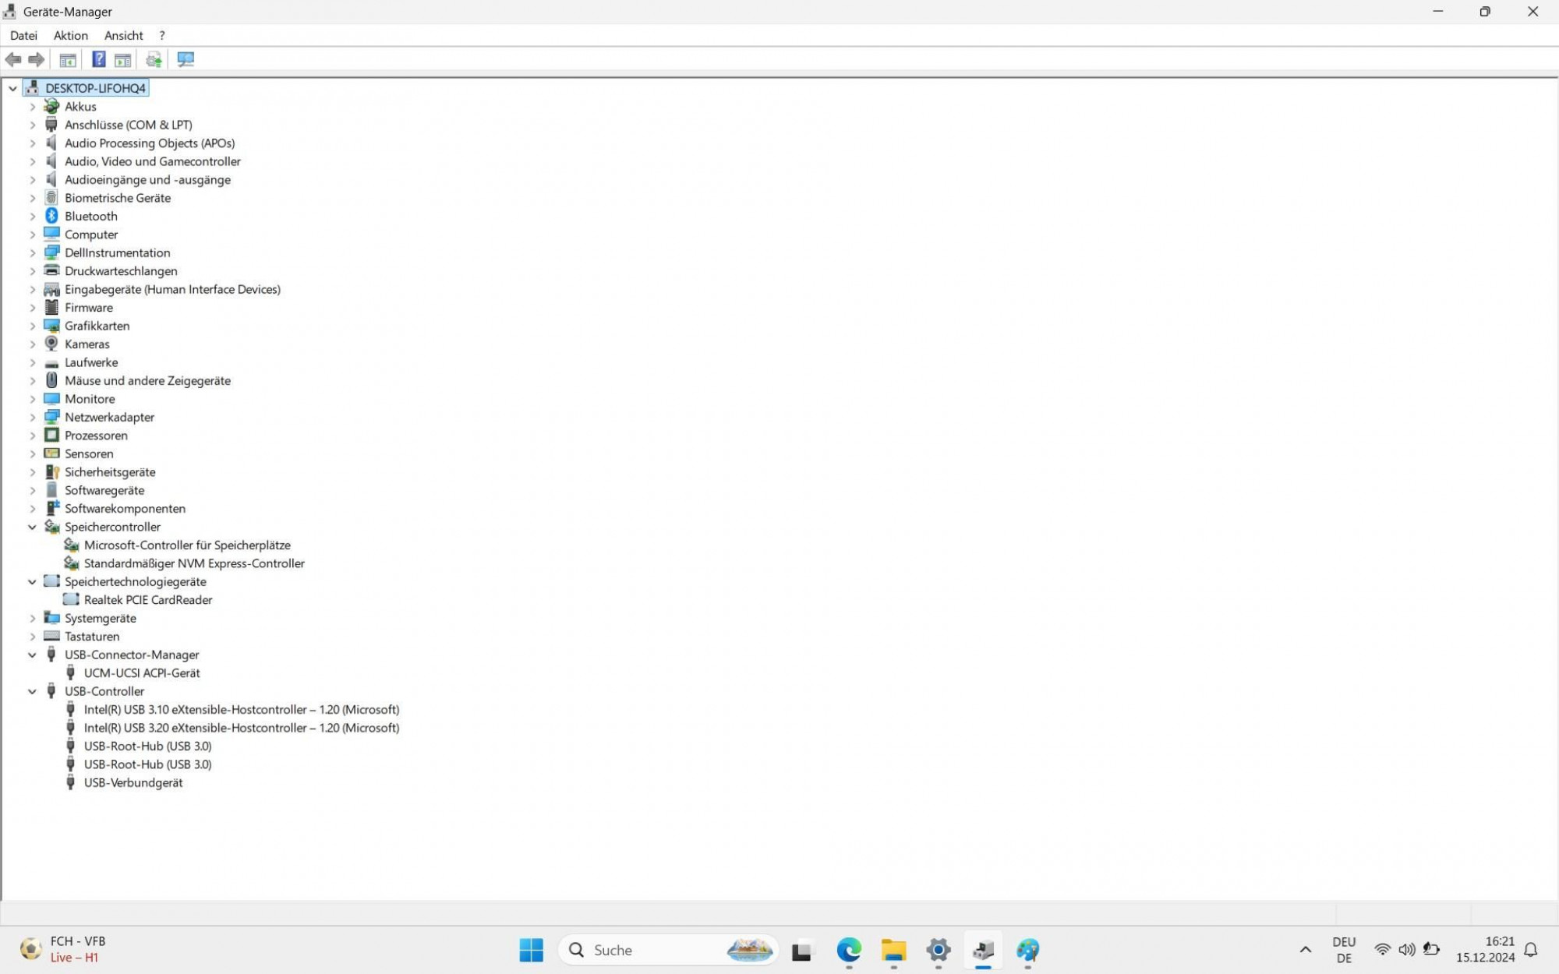Screen dimensions: 1559x974
Task: Expand the Laufwerke category
Action: (x=32, y=362)
